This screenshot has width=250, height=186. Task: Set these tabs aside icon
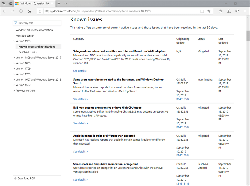tap(10, 4)
